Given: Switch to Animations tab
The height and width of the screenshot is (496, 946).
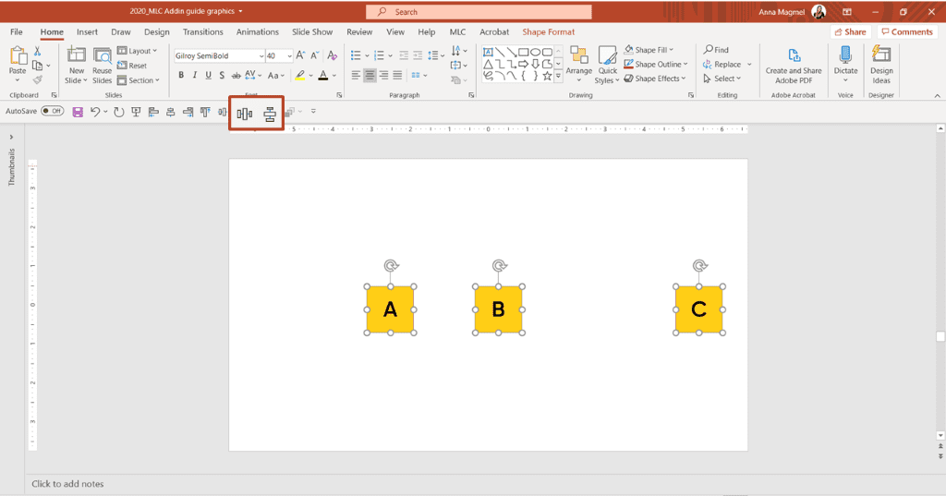Looking at the screenshot, I should (258, 32).
